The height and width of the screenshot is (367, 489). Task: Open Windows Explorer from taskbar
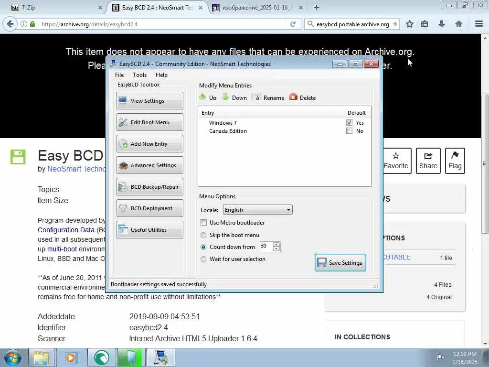click(x=42, y=357)
